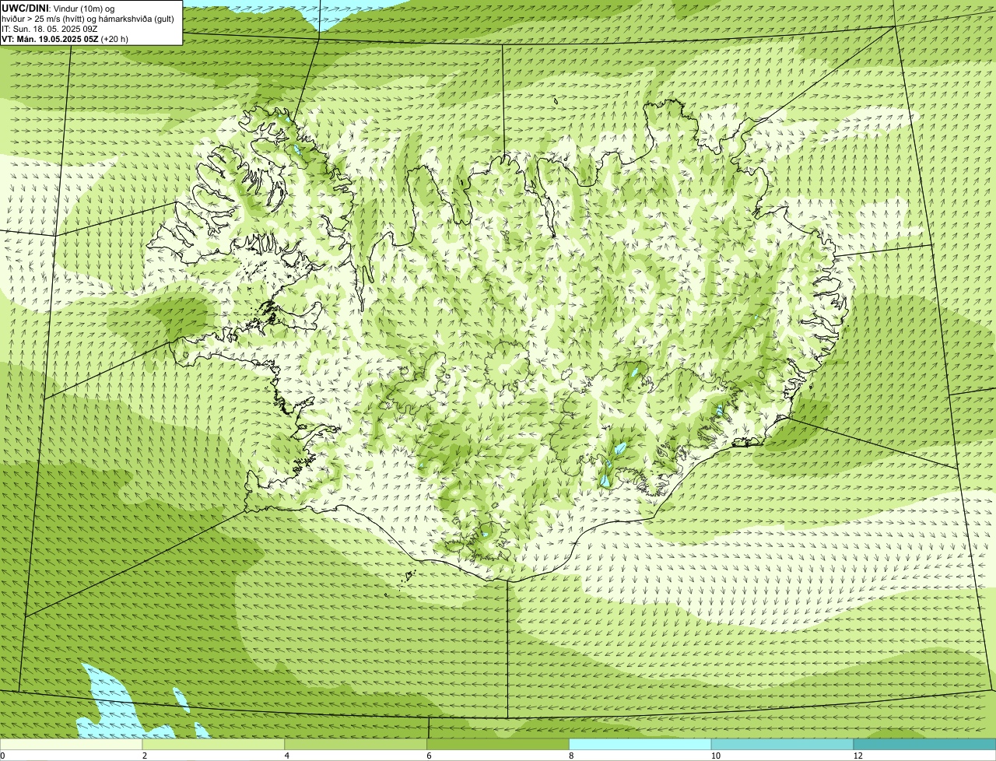
Task: Click the pale yellow 0–2 m/s legend segment
Action: pyautogui.click(x=71, y=744)
